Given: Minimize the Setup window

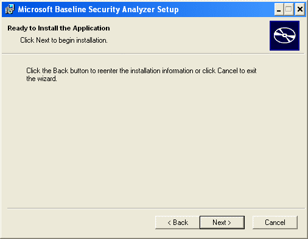Looking at the screenshot, I should (x=279, y=9).
